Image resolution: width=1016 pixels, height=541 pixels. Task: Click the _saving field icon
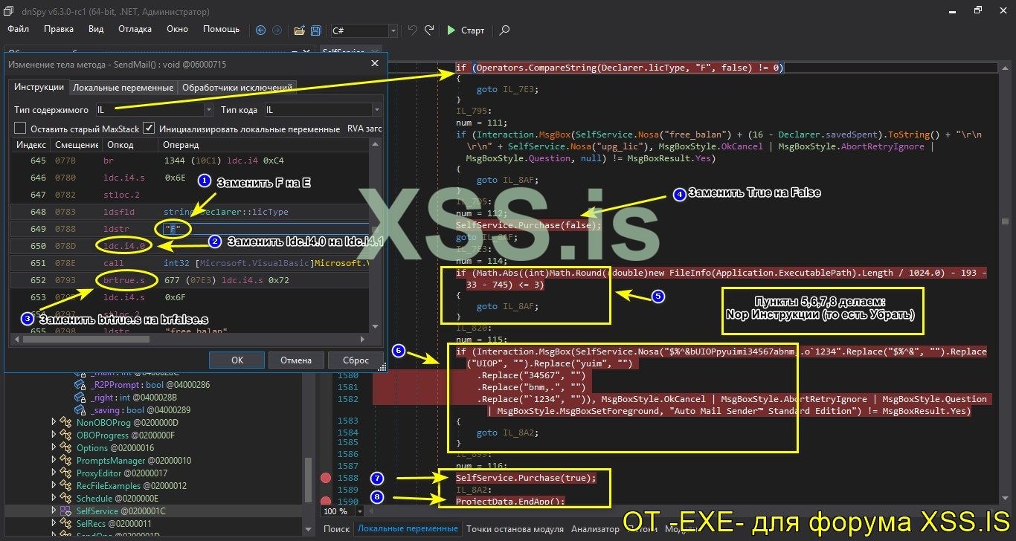click(x=80, y=410)
